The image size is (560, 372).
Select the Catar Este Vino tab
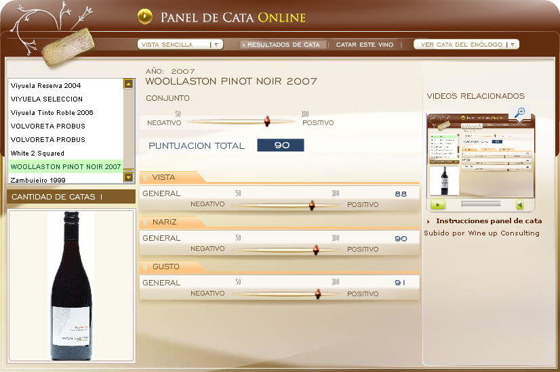(x=365, y=45)
